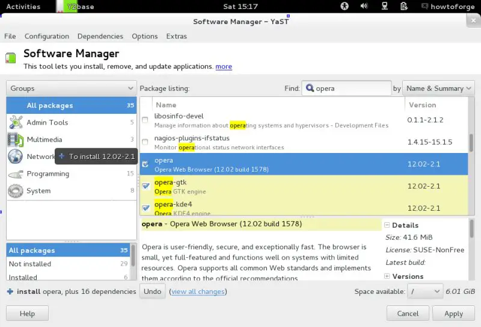Click the battery status icon in top bar

point(404,6)
